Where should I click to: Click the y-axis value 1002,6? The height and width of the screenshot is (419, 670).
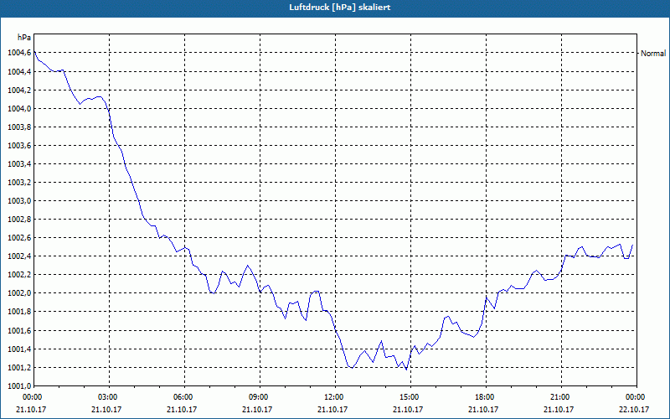(19, 238)
